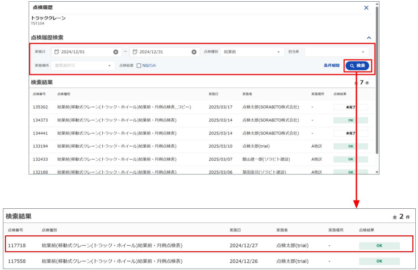Open the 担当者 dropdown
The width and height of the screenshot is (418, 270).
(336, 52)
